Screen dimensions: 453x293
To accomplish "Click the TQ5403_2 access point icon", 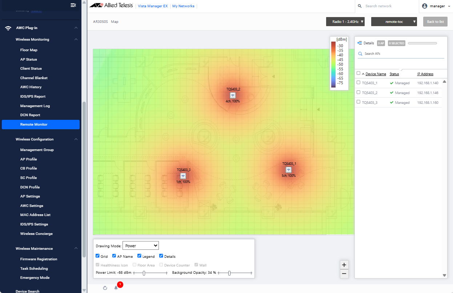I will pos(233,95).
